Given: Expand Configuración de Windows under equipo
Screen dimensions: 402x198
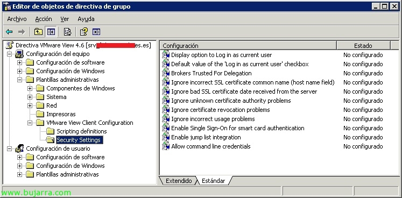Looking at the screenshot, I should tap(20, 71).
